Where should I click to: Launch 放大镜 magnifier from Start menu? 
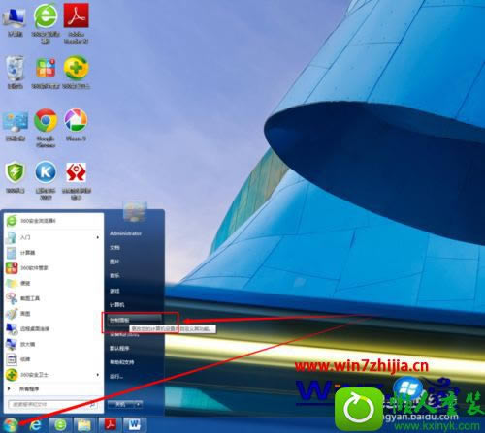pos(53,344)
